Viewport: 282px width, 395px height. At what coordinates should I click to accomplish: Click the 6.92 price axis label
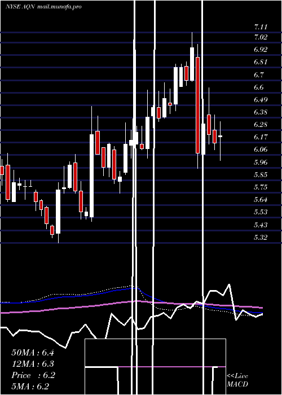pyautogui.click(x=261, y=50)
